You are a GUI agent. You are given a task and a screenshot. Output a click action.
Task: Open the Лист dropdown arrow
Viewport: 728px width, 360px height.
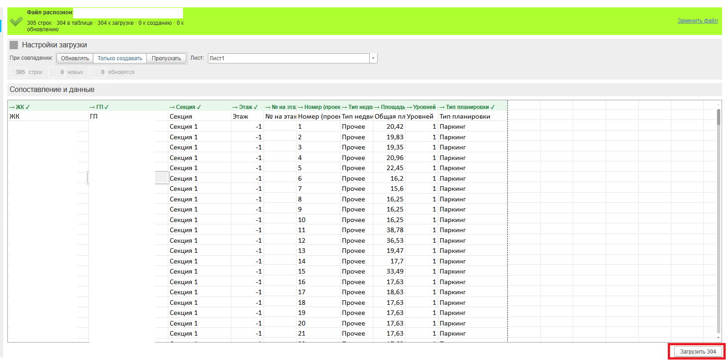point(373,58)
